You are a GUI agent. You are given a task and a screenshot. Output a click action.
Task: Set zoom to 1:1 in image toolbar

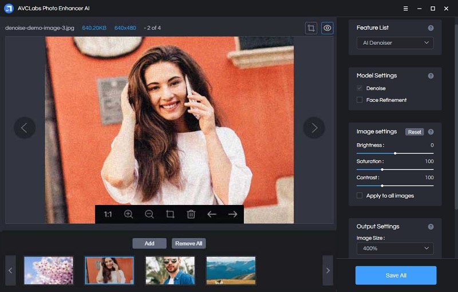108,214
